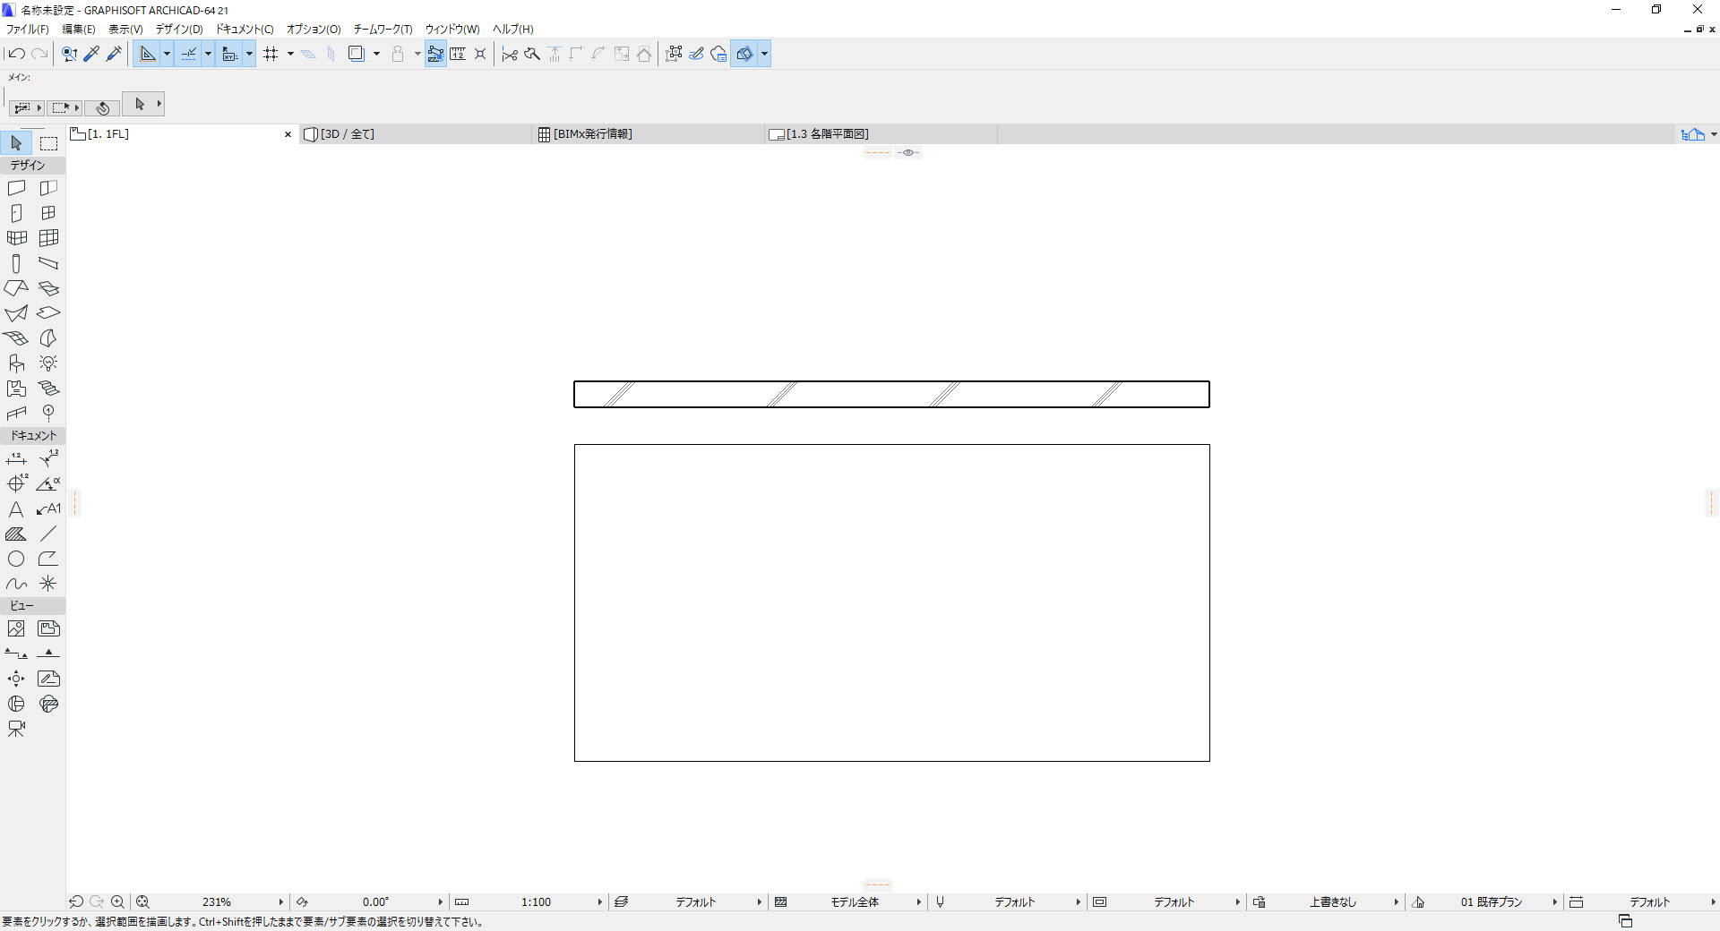Viewport: 1720px width, 931px height.
Task: Select the Beam tool
Action: (48, 263)
